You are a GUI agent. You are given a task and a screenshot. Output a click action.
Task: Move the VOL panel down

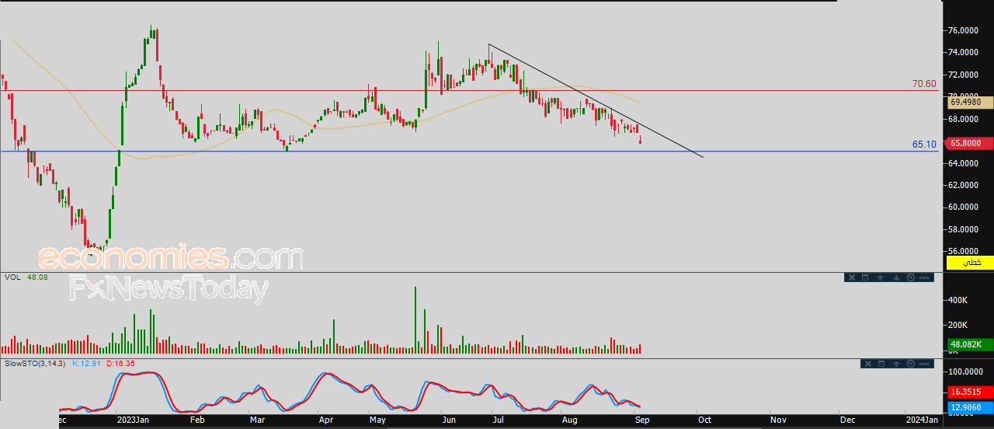coord(896,277)
